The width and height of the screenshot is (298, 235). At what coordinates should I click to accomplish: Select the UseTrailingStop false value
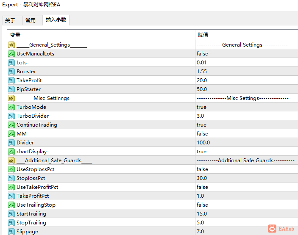click(202, 205)
